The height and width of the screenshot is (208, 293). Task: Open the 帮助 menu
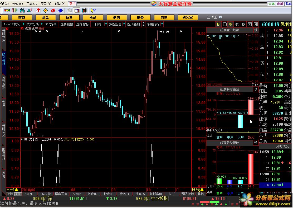click(60, 3)
